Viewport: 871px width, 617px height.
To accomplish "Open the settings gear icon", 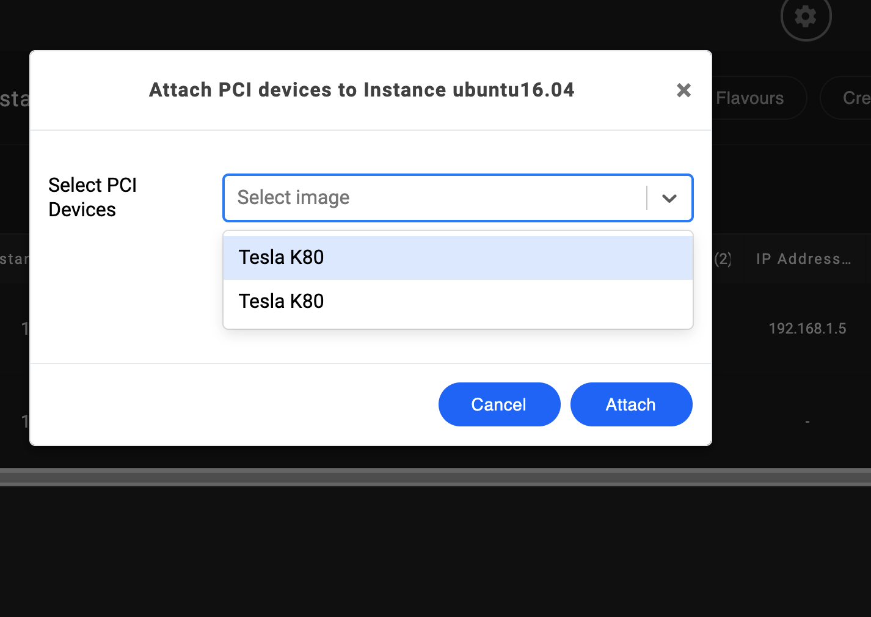I will (806, 16).
